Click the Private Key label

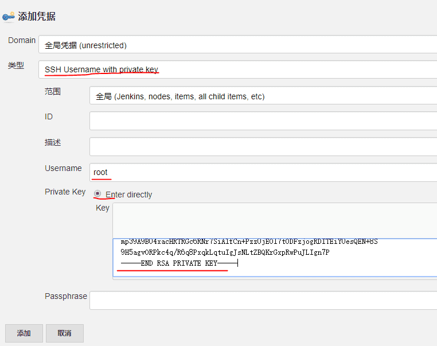pos(65,192)
